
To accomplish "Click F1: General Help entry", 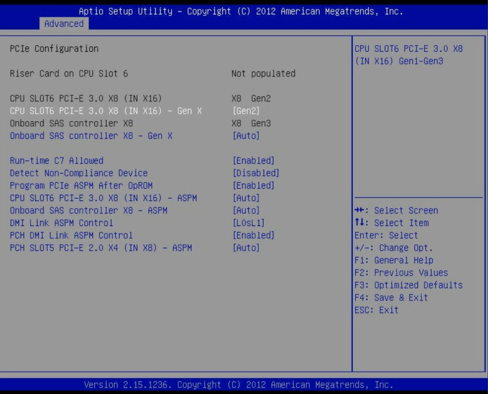I will point(394,260).
